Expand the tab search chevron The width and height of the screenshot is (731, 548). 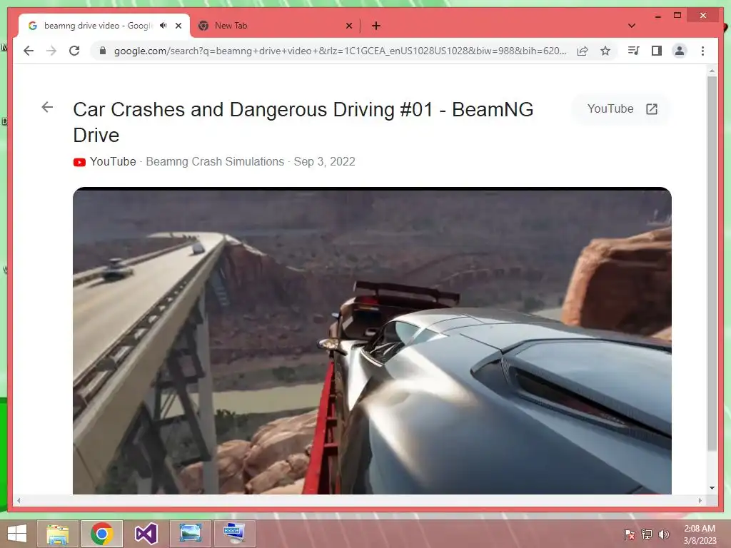tap(632, 26)
